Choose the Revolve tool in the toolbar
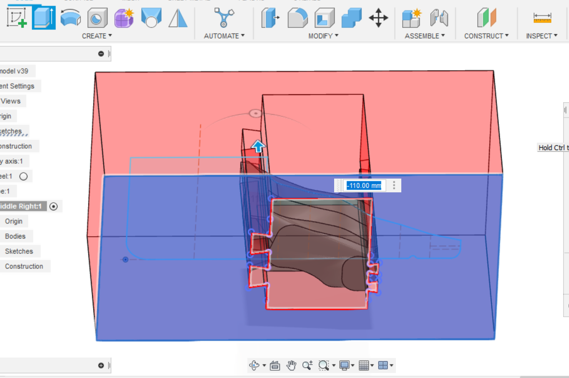 70,18
